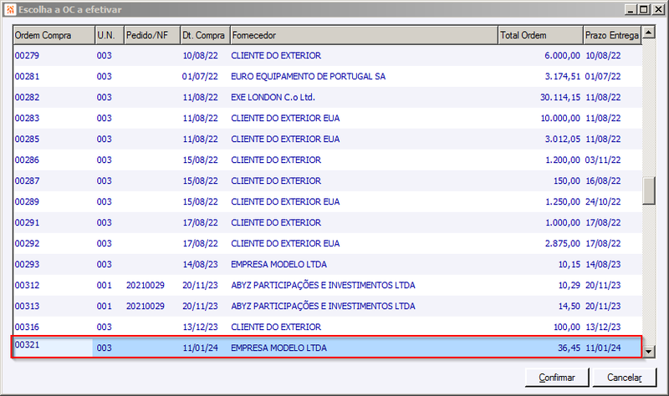Select order 00283
Viewport: 669px width, 396px height.
tap(327, 118)
